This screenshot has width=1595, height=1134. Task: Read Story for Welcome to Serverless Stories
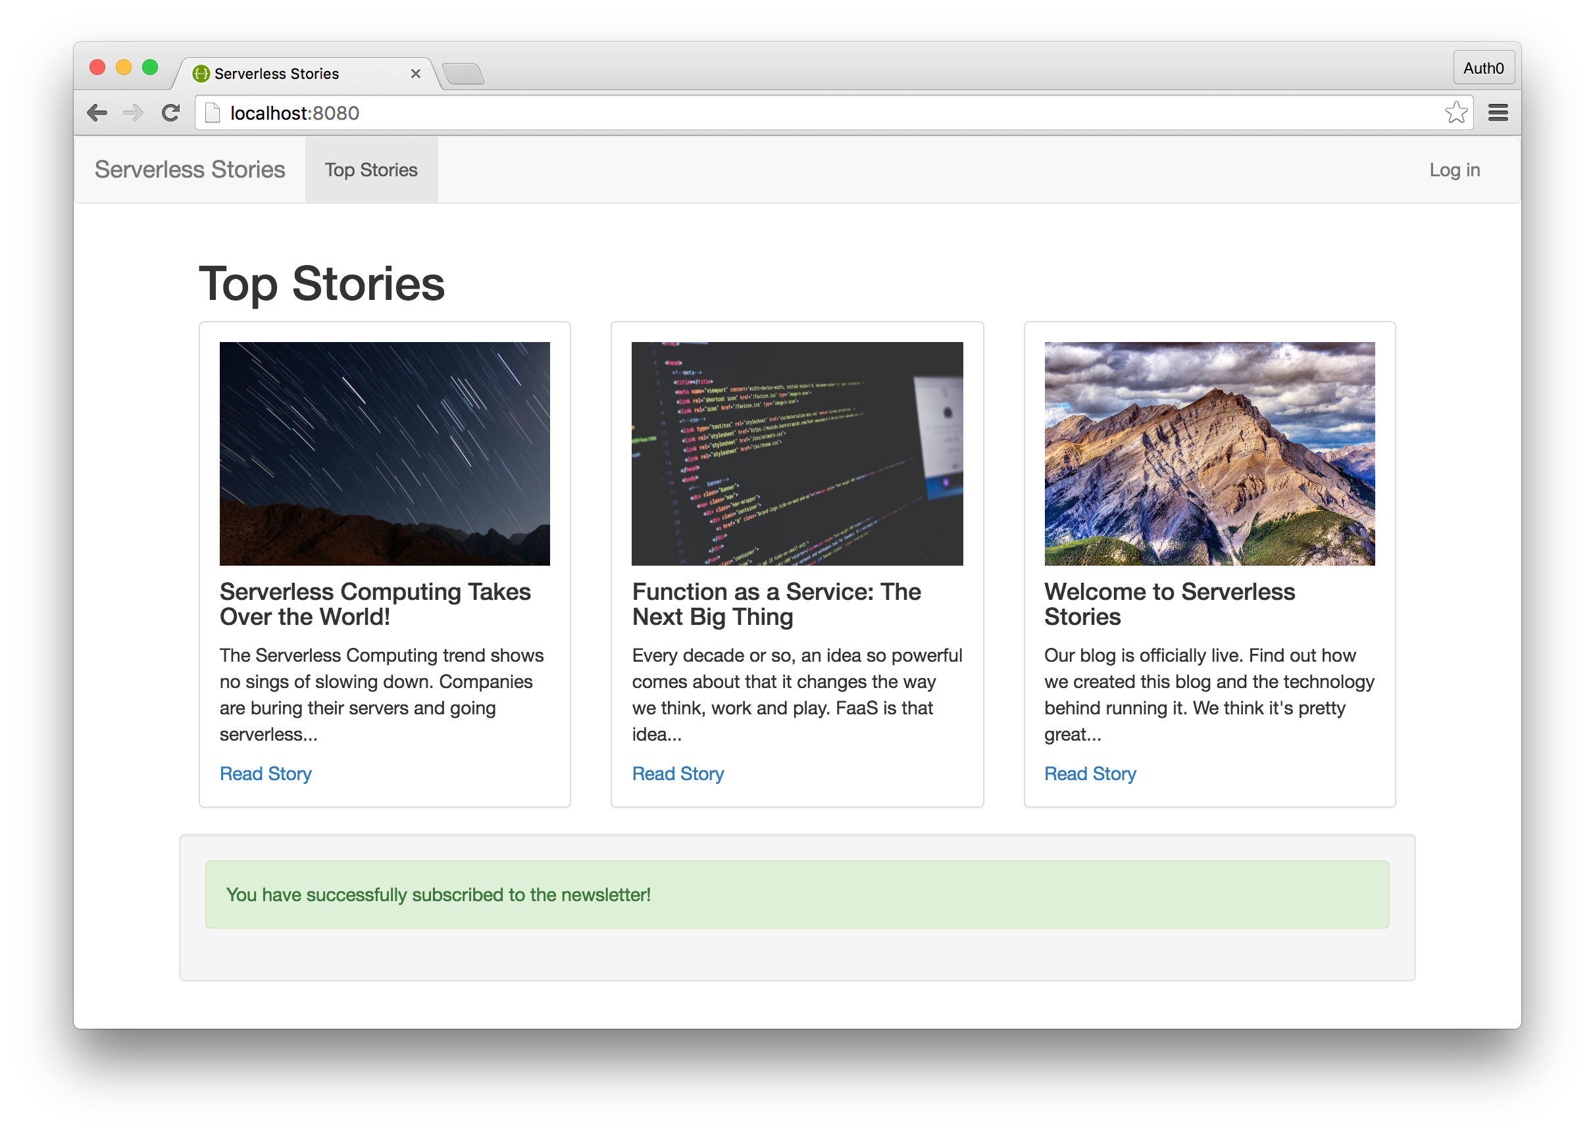(1090, 774)
